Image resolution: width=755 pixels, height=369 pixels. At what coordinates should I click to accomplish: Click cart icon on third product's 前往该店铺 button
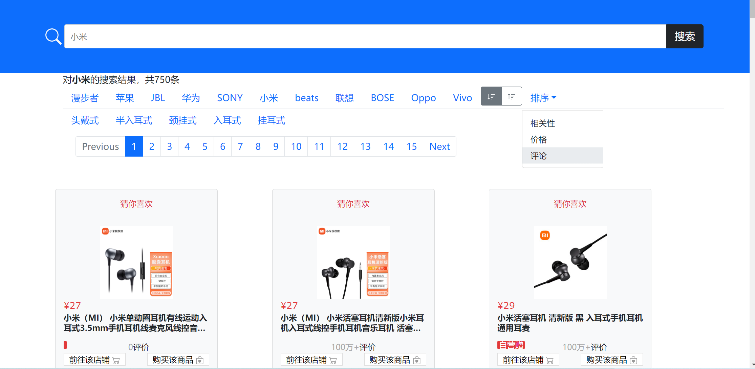(550, 360)
